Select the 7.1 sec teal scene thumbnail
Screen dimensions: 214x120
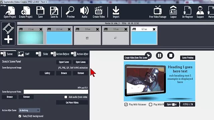pyautogui.click(x=31, y=38)
